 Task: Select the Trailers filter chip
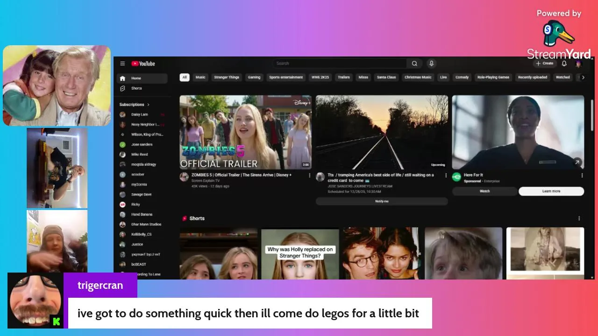click(344, 77)
